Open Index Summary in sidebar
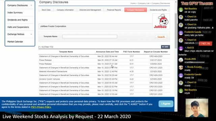 pyautogui.click(x=15, y=13)
